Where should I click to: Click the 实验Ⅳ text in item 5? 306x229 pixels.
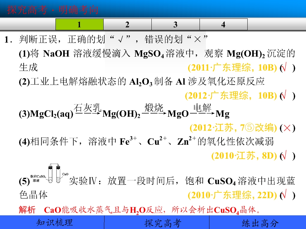pos(83,181)
